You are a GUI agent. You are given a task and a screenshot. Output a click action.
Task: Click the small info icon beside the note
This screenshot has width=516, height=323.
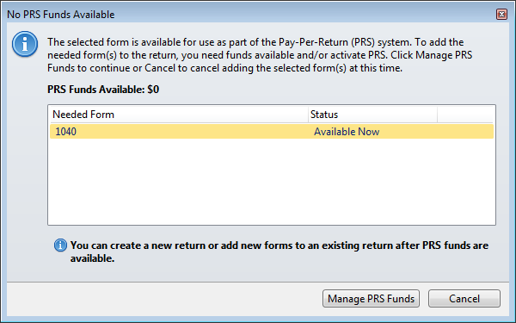coord(60,245)
